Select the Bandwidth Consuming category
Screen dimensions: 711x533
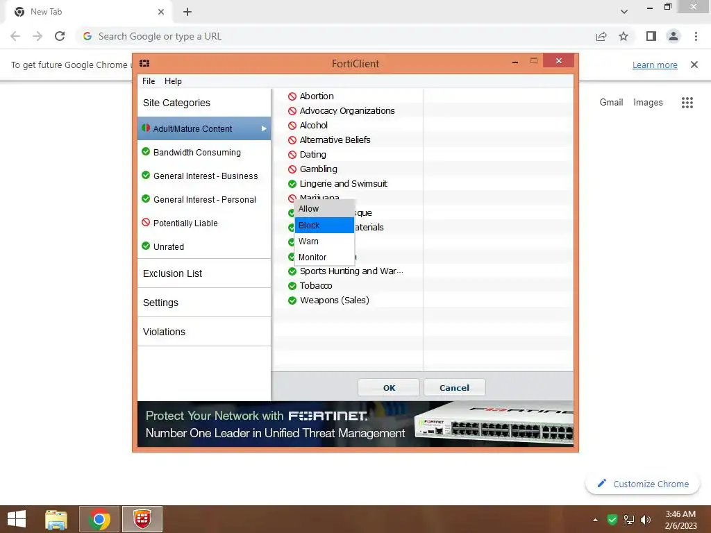(204, 152)
